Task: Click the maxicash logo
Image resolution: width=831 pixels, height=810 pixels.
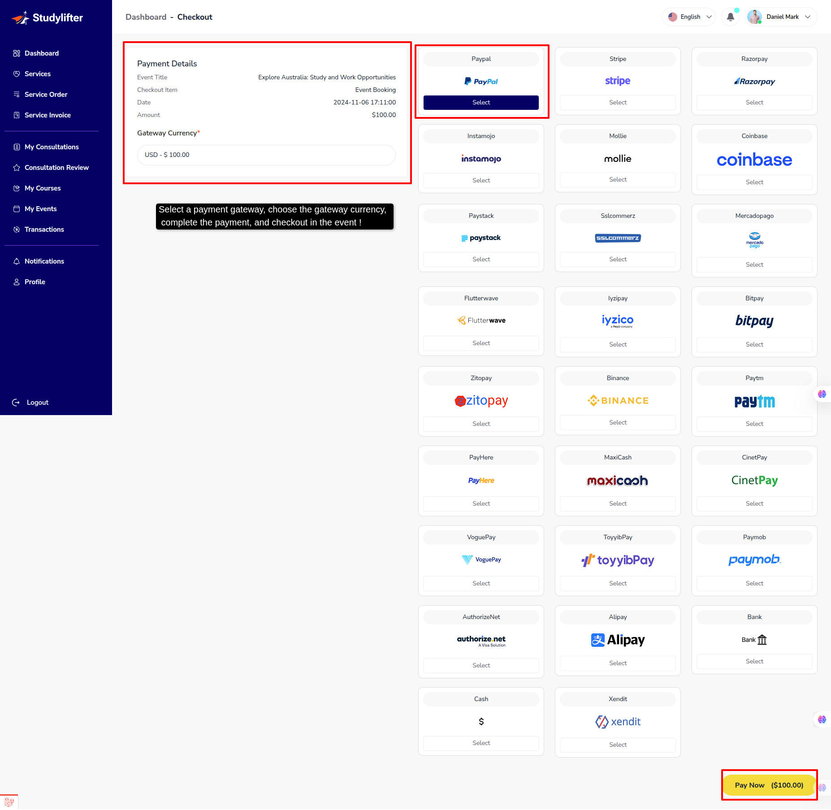Action: point(618,481)
